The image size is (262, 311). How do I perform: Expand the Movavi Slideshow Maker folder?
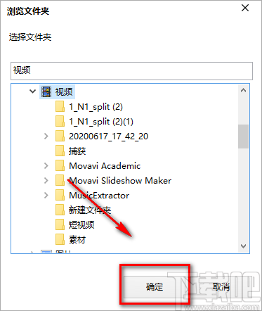tap(46, 180)
